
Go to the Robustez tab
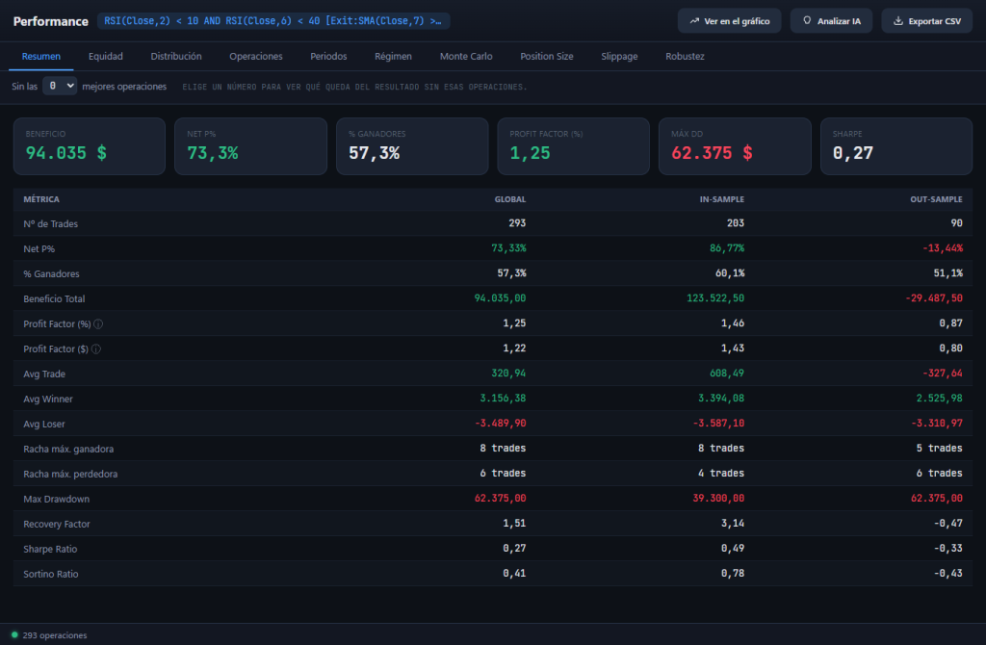pyautogui.click(x=685, y=56)
